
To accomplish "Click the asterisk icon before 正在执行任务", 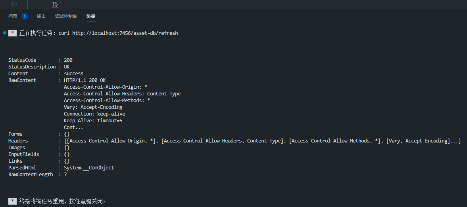I will [12, 33].
